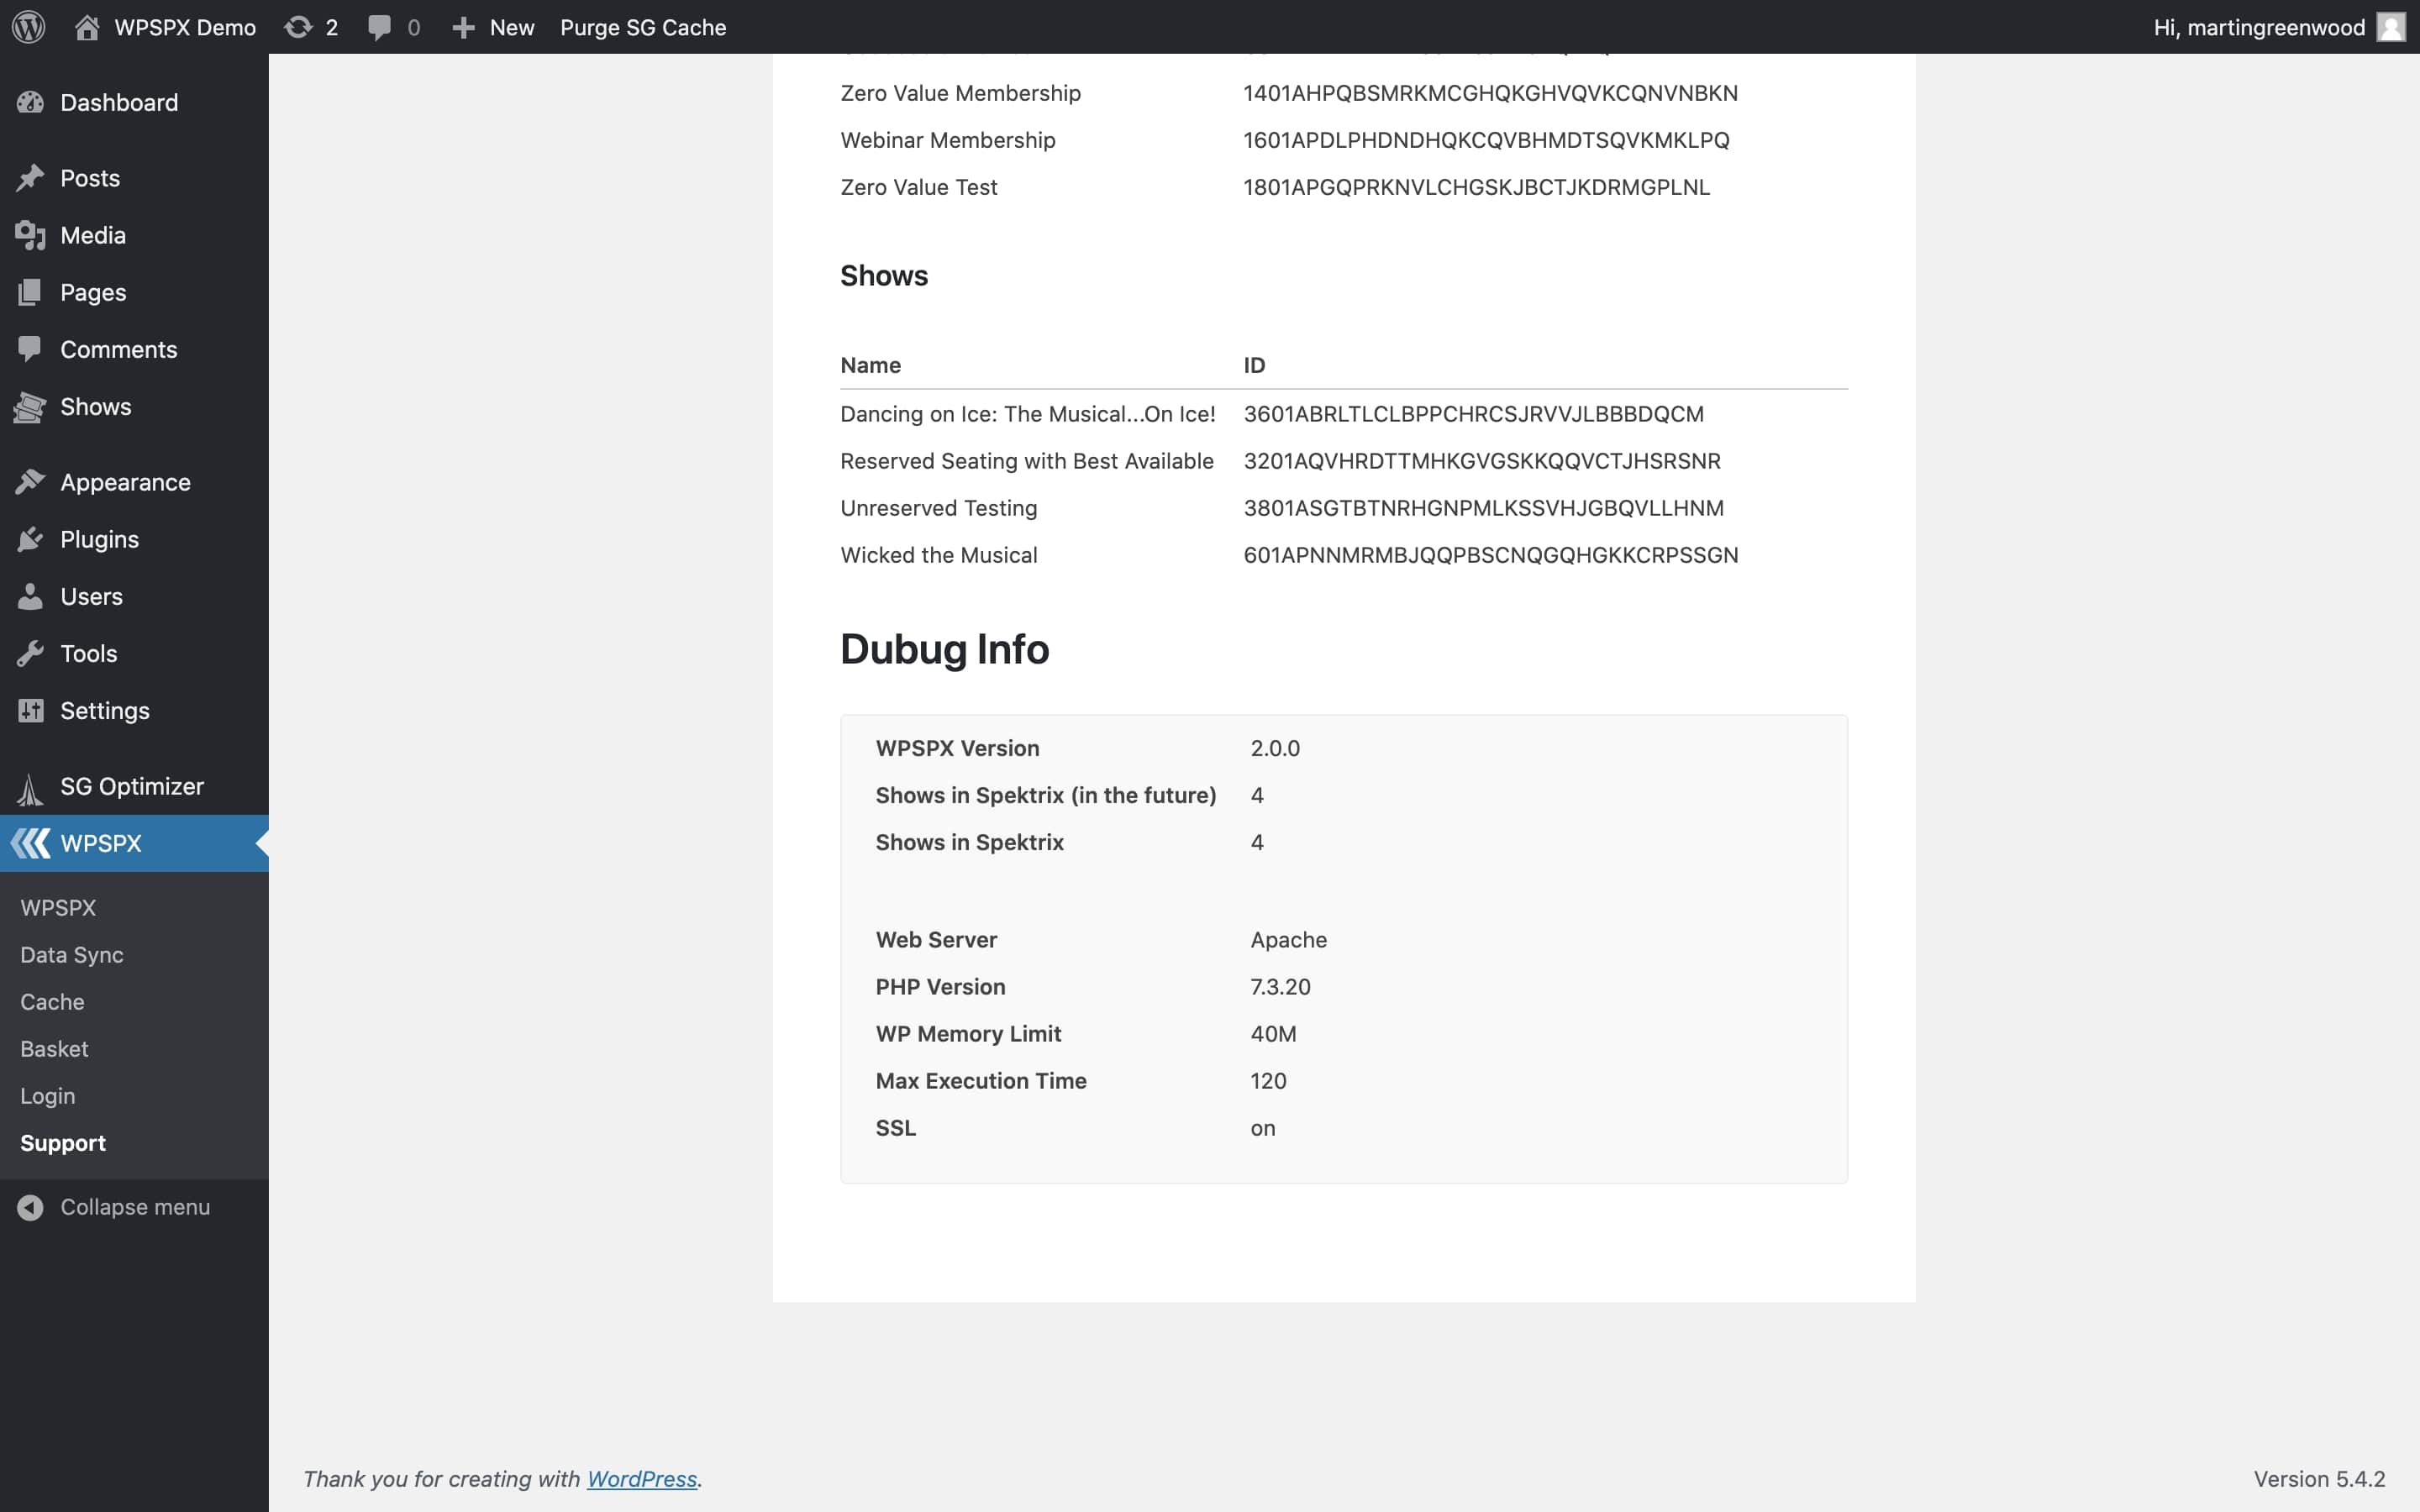Open Dashboard in the sidebar

pyautogui.click(x=134, y=102)
